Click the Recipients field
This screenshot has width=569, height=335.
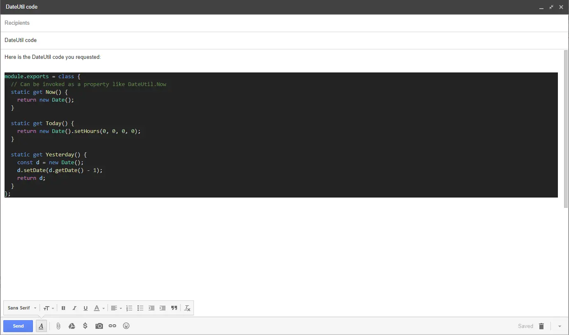point(284,23)
